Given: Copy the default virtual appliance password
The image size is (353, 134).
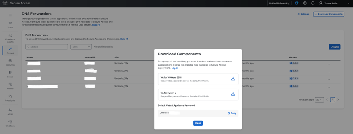Looking at the screenshot, I should (232, 113).
